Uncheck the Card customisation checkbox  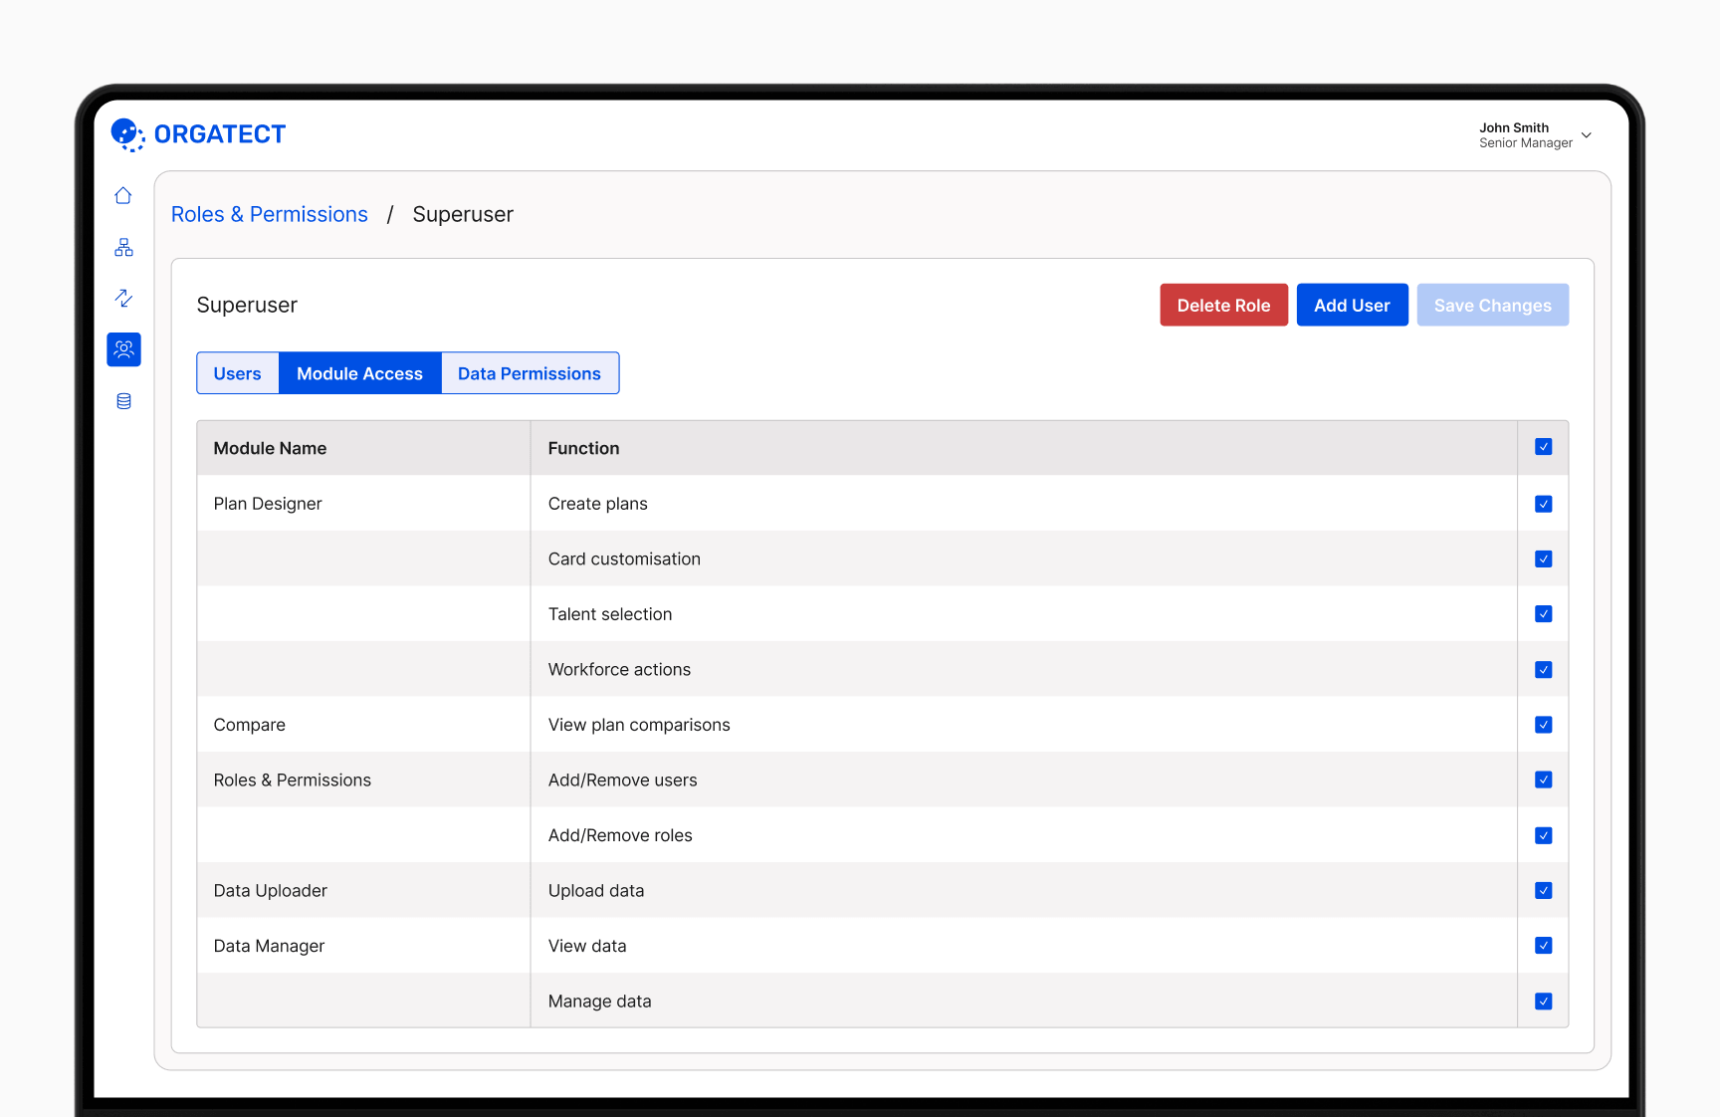click(x=1544, y=558)
